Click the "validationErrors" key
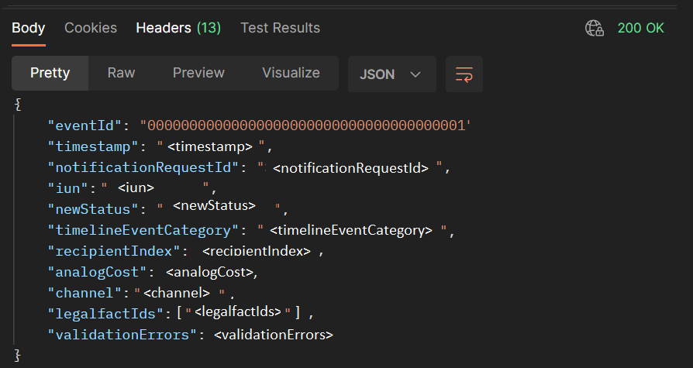 point(118,335)
